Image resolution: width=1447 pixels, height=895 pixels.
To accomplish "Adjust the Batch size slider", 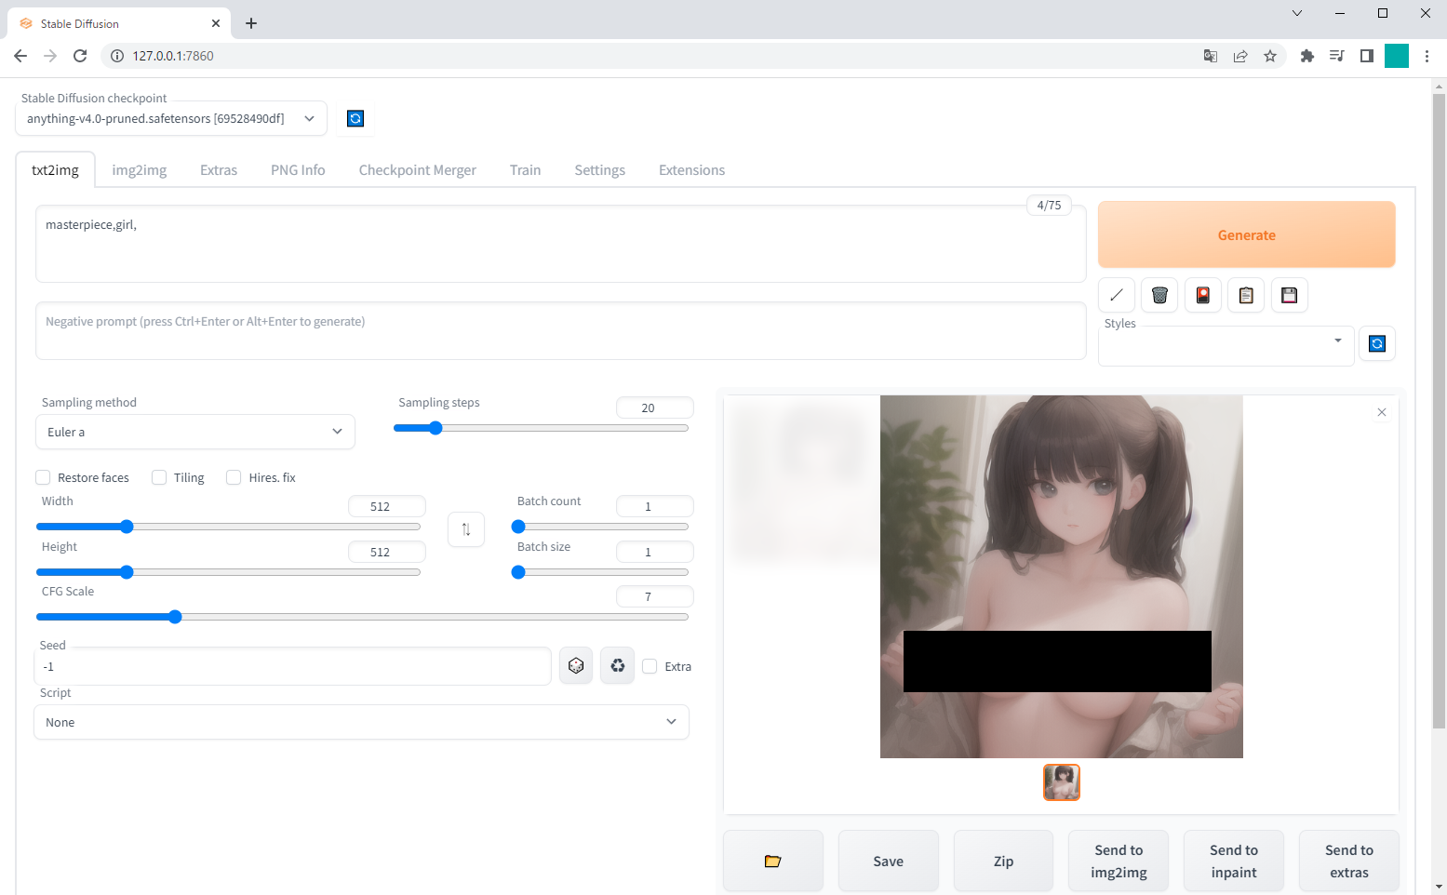I will point(600,572).
